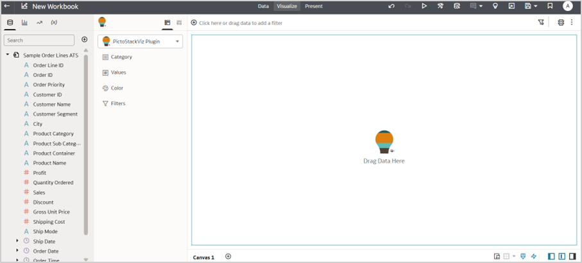Click the save disk icon
This screenshot has width=582, height=263.
tap(528, 6)
